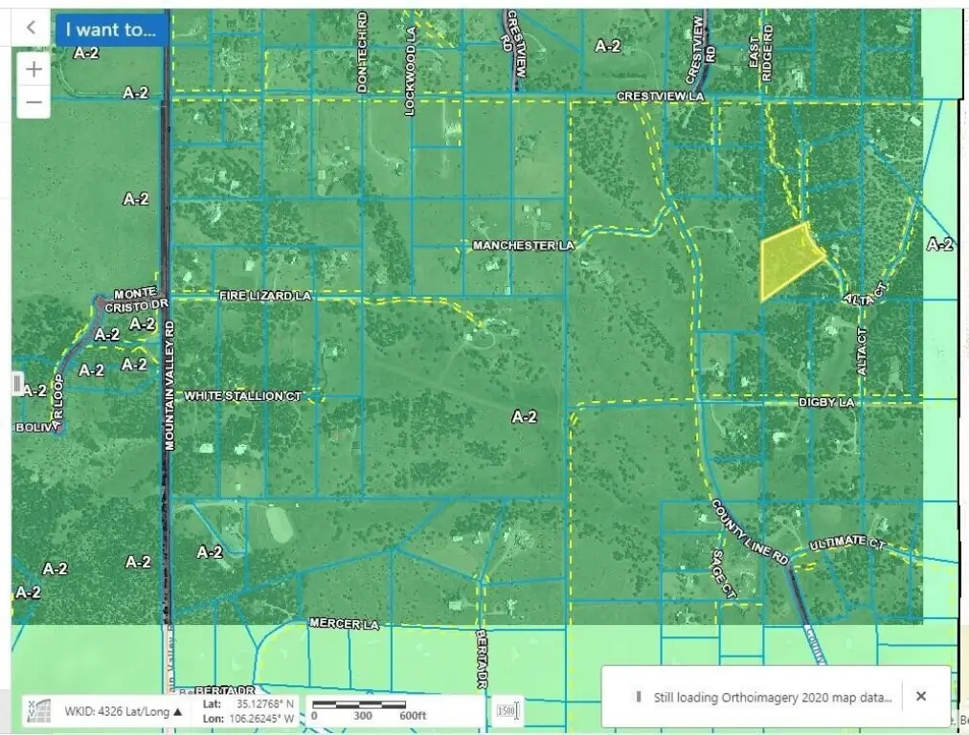
Task: Click the Manchester La road label
Action: (523, 246)
